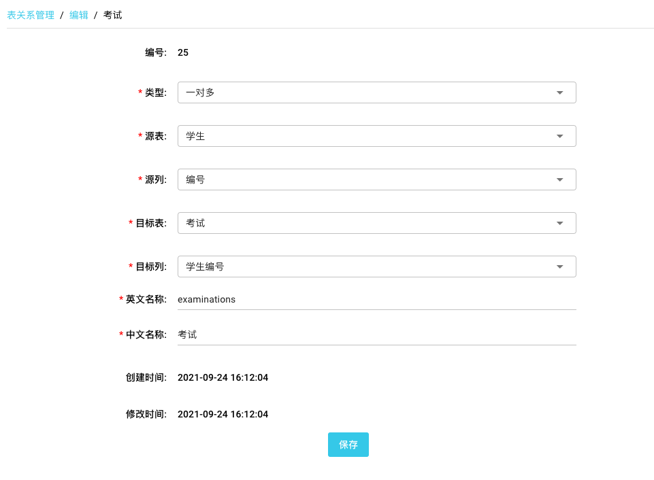Focus the 英文名称 field containing examinations
This screenshot has height=480, width=654.
[376, 300]
